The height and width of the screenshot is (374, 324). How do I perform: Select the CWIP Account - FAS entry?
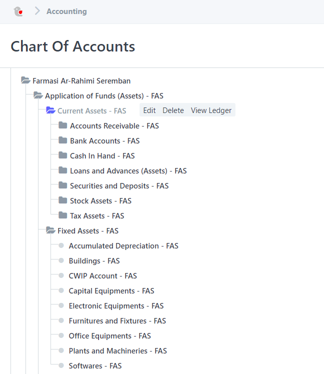pyautogui.click(x=102, y=276)
